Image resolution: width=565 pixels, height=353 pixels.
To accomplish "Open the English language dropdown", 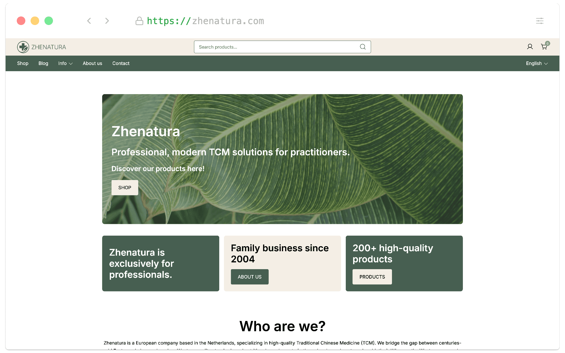I will 537,63.
